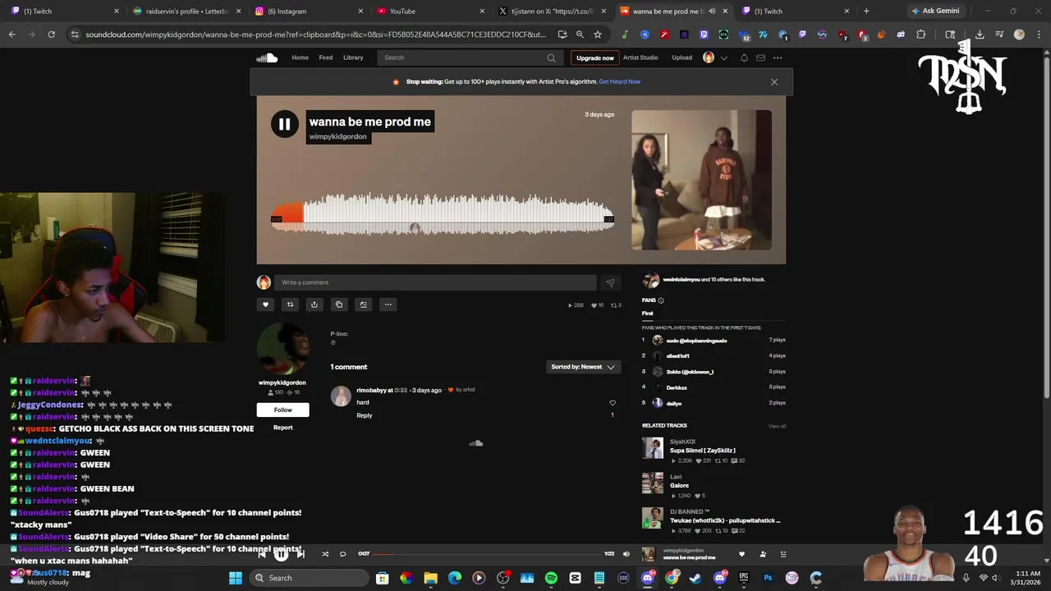Open the Windows Start menu
Image resolution: width=1051 pixels, height=591 pixels.
[x=236, y=578]
